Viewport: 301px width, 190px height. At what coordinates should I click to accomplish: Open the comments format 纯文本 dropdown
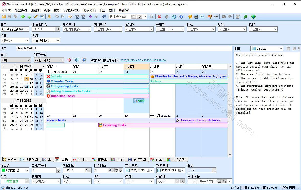click(x=281, y=49)
